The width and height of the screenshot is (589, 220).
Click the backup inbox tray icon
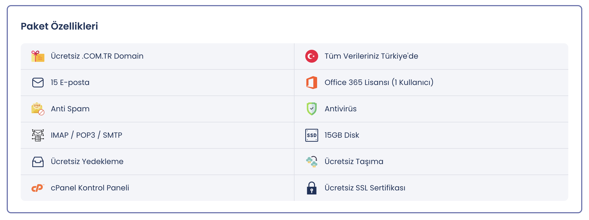coord(38,162)
